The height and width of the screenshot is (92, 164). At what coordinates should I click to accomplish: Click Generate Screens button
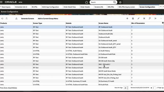click(x=27, y=19)
